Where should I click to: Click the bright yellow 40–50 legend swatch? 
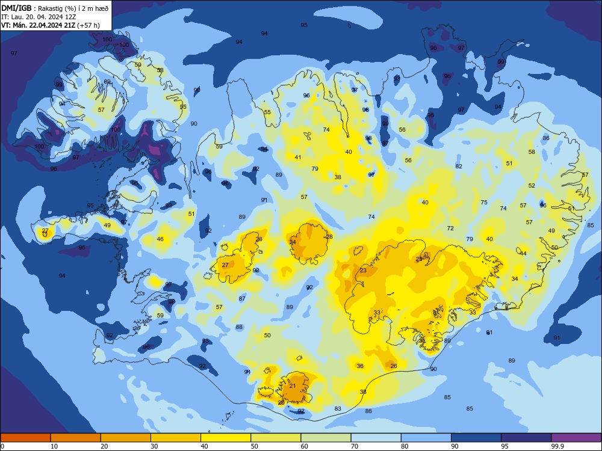pos(226,438)
